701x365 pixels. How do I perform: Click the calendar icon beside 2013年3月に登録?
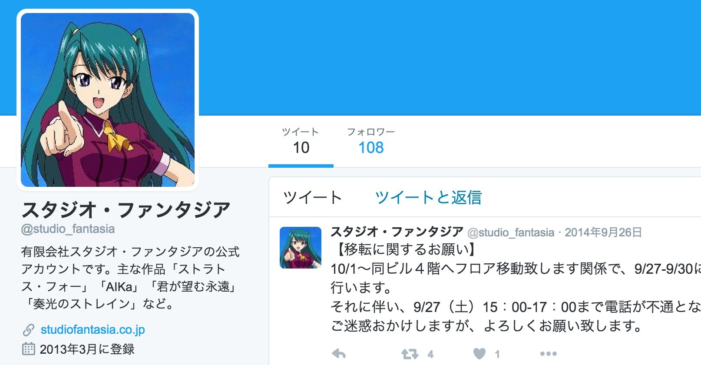coord(28,349)
